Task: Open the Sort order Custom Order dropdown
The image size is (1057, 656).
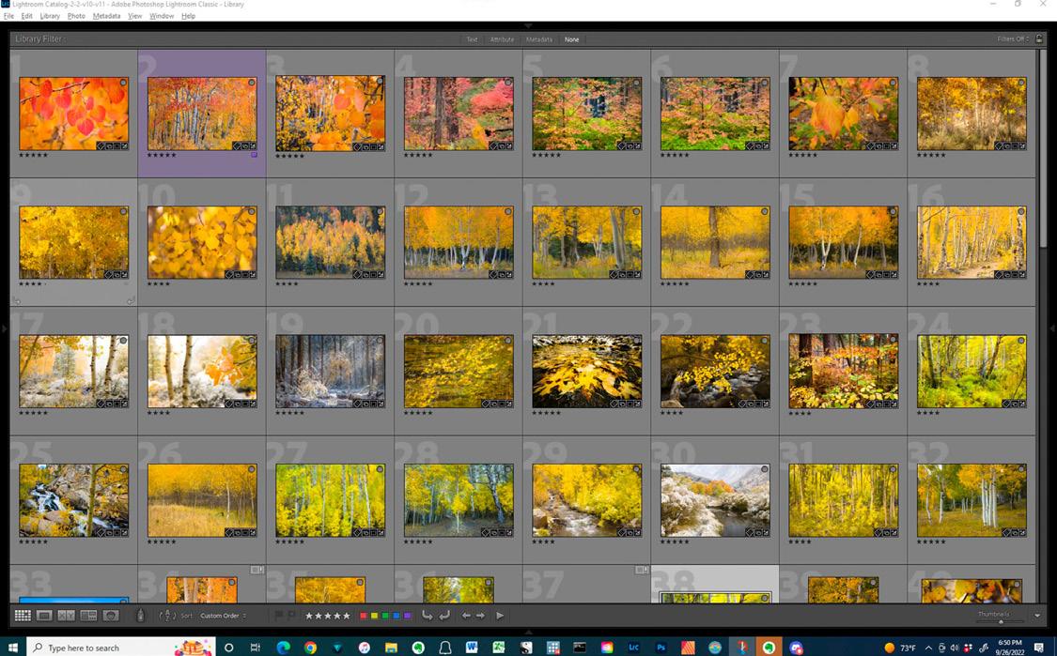Action: [x=223, y=616]
